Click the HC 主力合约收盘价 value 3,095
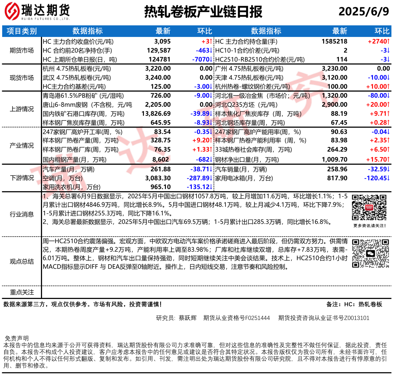 [x=162, y=42]
